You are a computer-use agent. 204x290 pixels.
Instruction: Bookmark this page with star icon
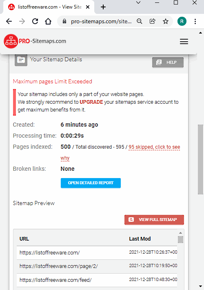click(x=166, y=22)
